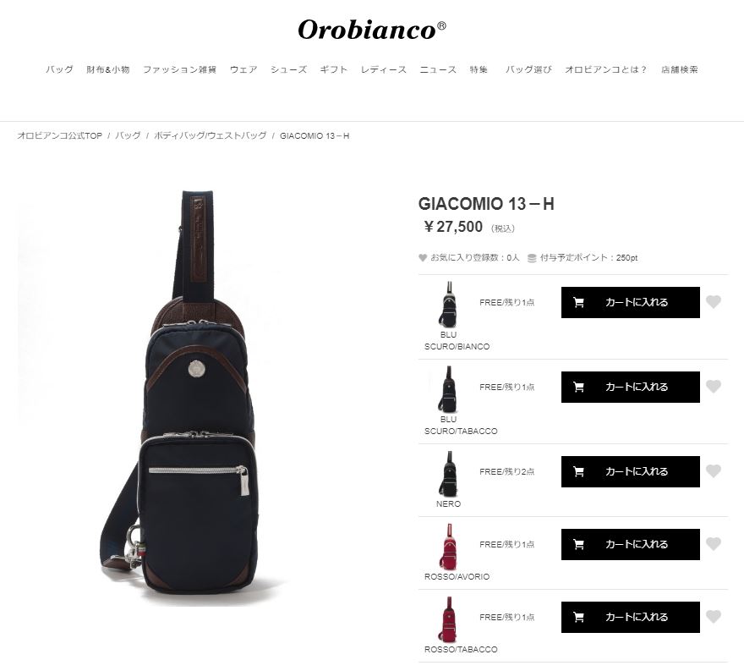This screenshot has height=671, width=744.
Task: Open the 財布&小物 navigation menu
Action: pyautogui.click(x=108, y=69)
